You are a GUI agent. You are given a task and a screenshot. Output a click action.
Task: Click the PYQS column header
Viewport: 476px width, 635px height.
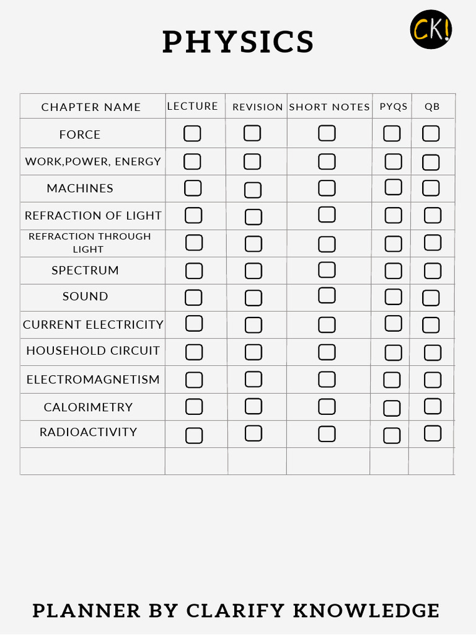pyautogui.click(x=394, y=107)
